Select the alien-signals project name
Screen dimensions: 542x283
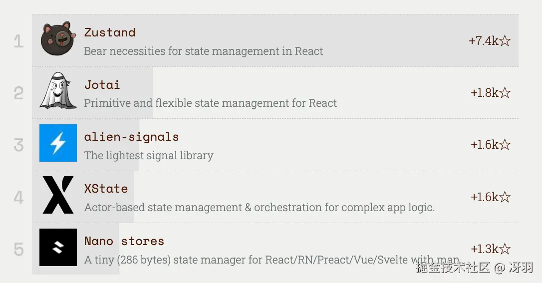click(131, 137)
